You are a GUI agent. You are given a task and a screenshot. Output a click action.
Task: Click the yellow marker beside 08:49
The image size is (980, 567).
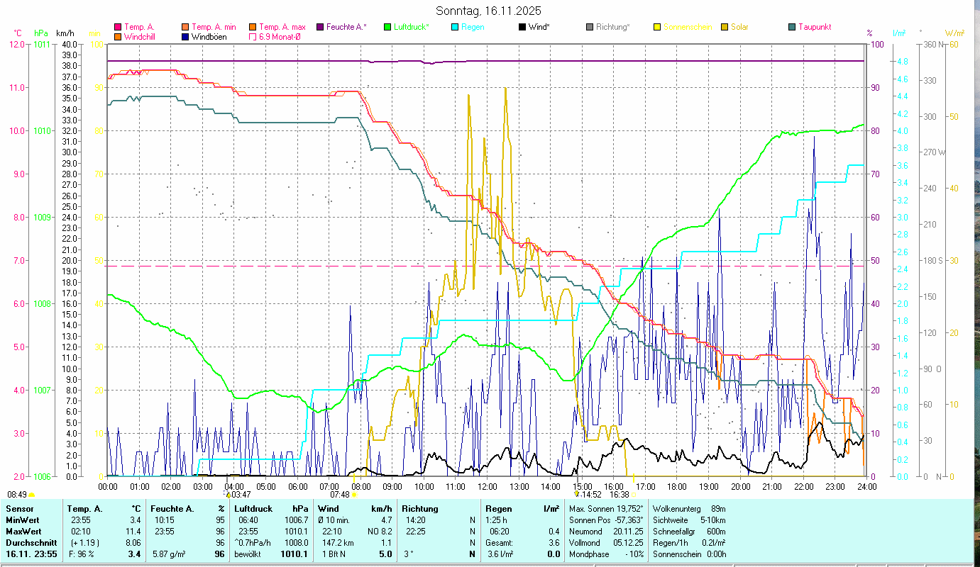click(32, 495)
